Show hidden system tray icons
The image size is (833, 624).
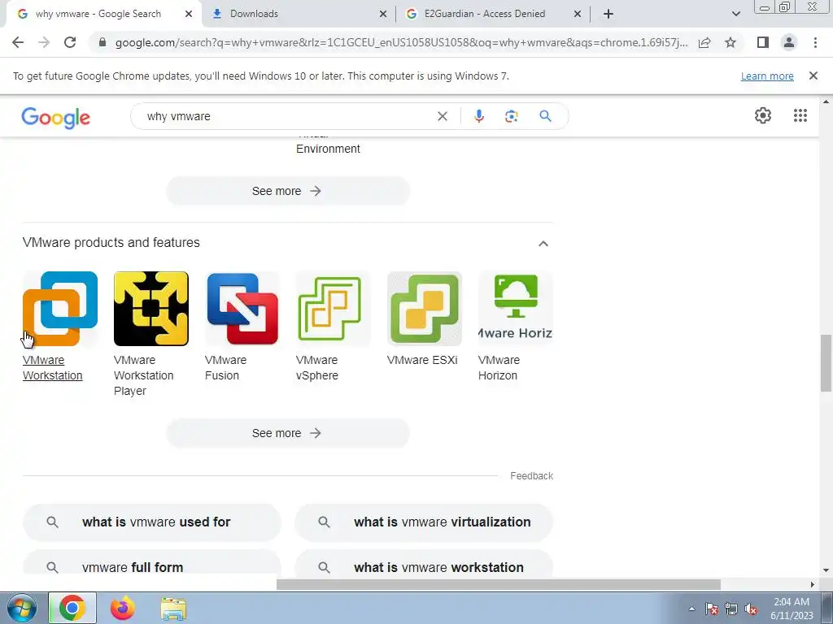(x=691, y=609)
